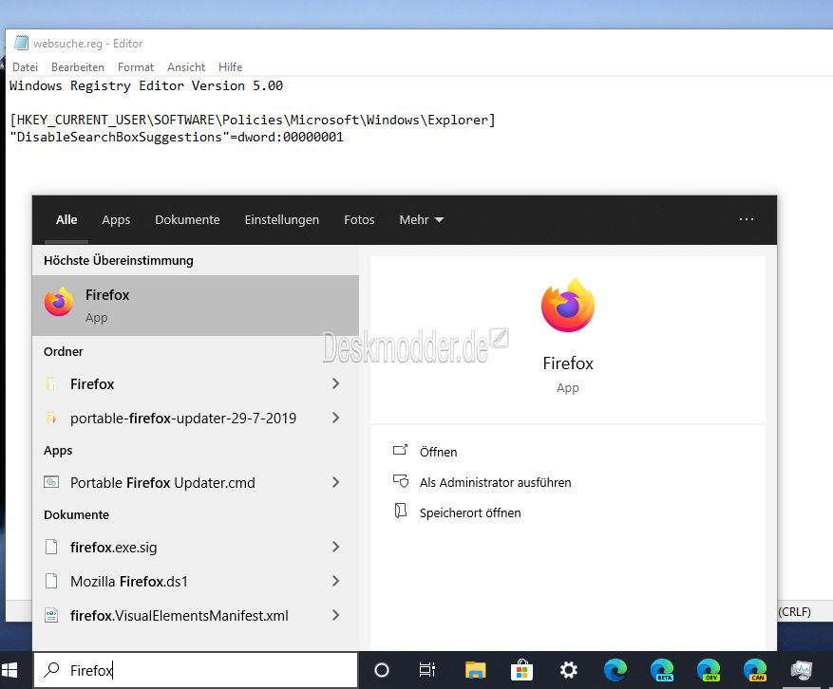
Task: Click the Firefox folder icon under Ordner
Action: click(51, 383)
